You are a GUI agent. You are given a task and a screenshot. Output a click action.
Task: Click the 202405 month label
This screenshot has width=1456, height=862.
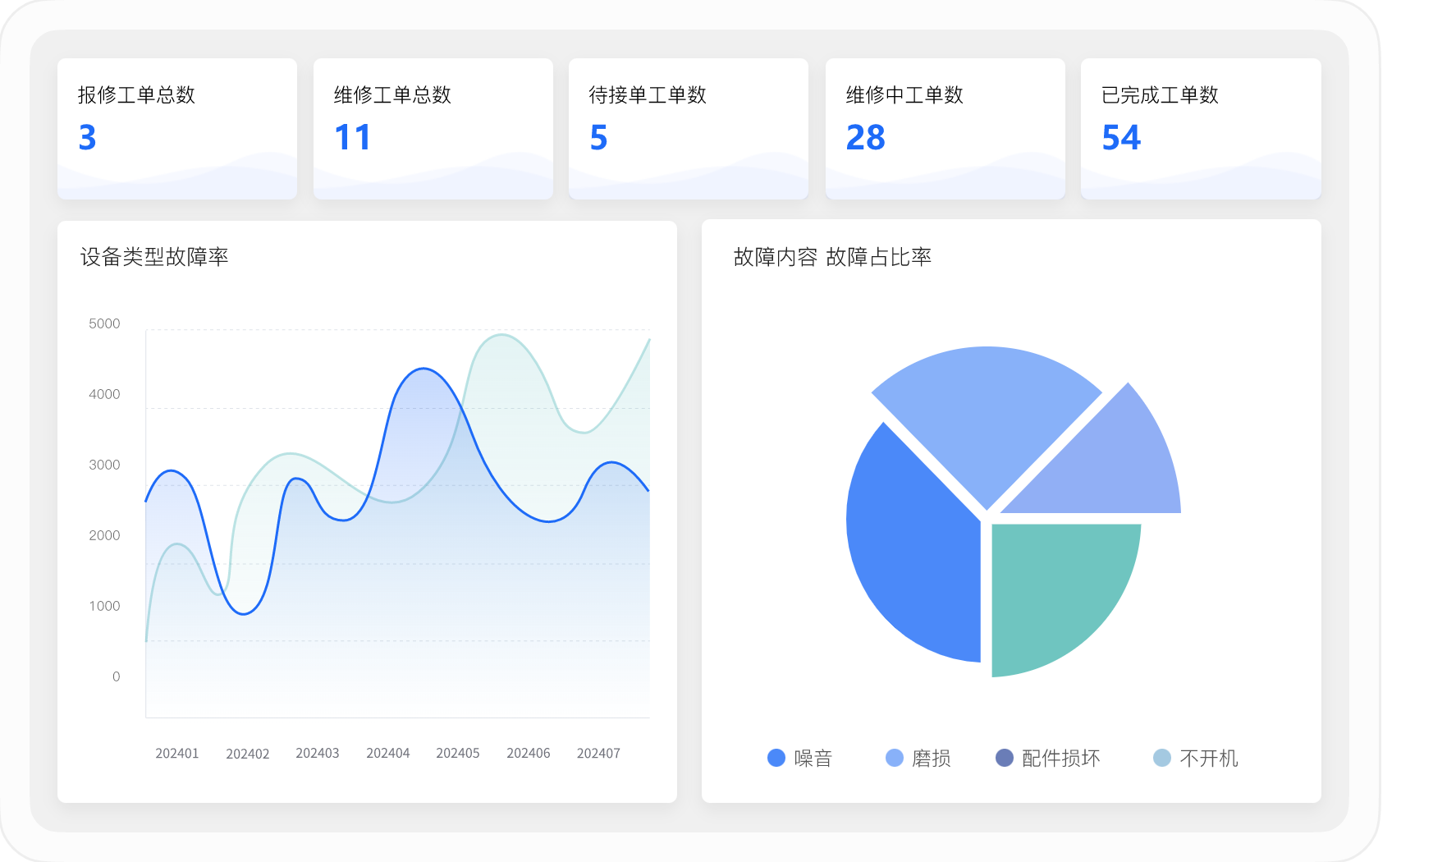coord(458,753)
